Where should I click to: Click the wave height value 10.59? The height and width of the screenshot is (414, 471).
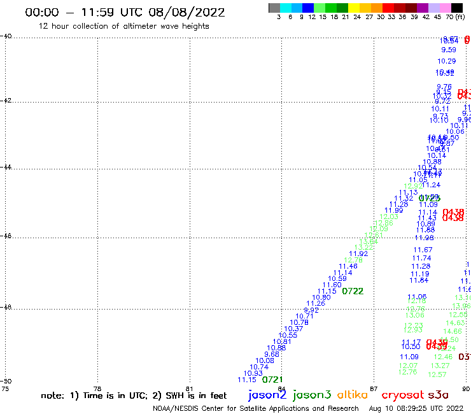(337, 279)
